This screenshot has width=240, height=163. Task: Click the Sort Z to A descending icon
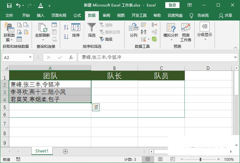click(x=66, y=37)
